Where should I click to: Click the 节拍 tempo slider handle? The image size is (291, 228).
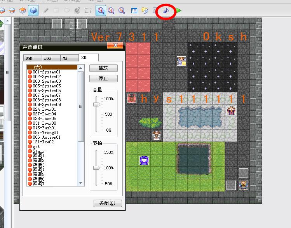96,168
